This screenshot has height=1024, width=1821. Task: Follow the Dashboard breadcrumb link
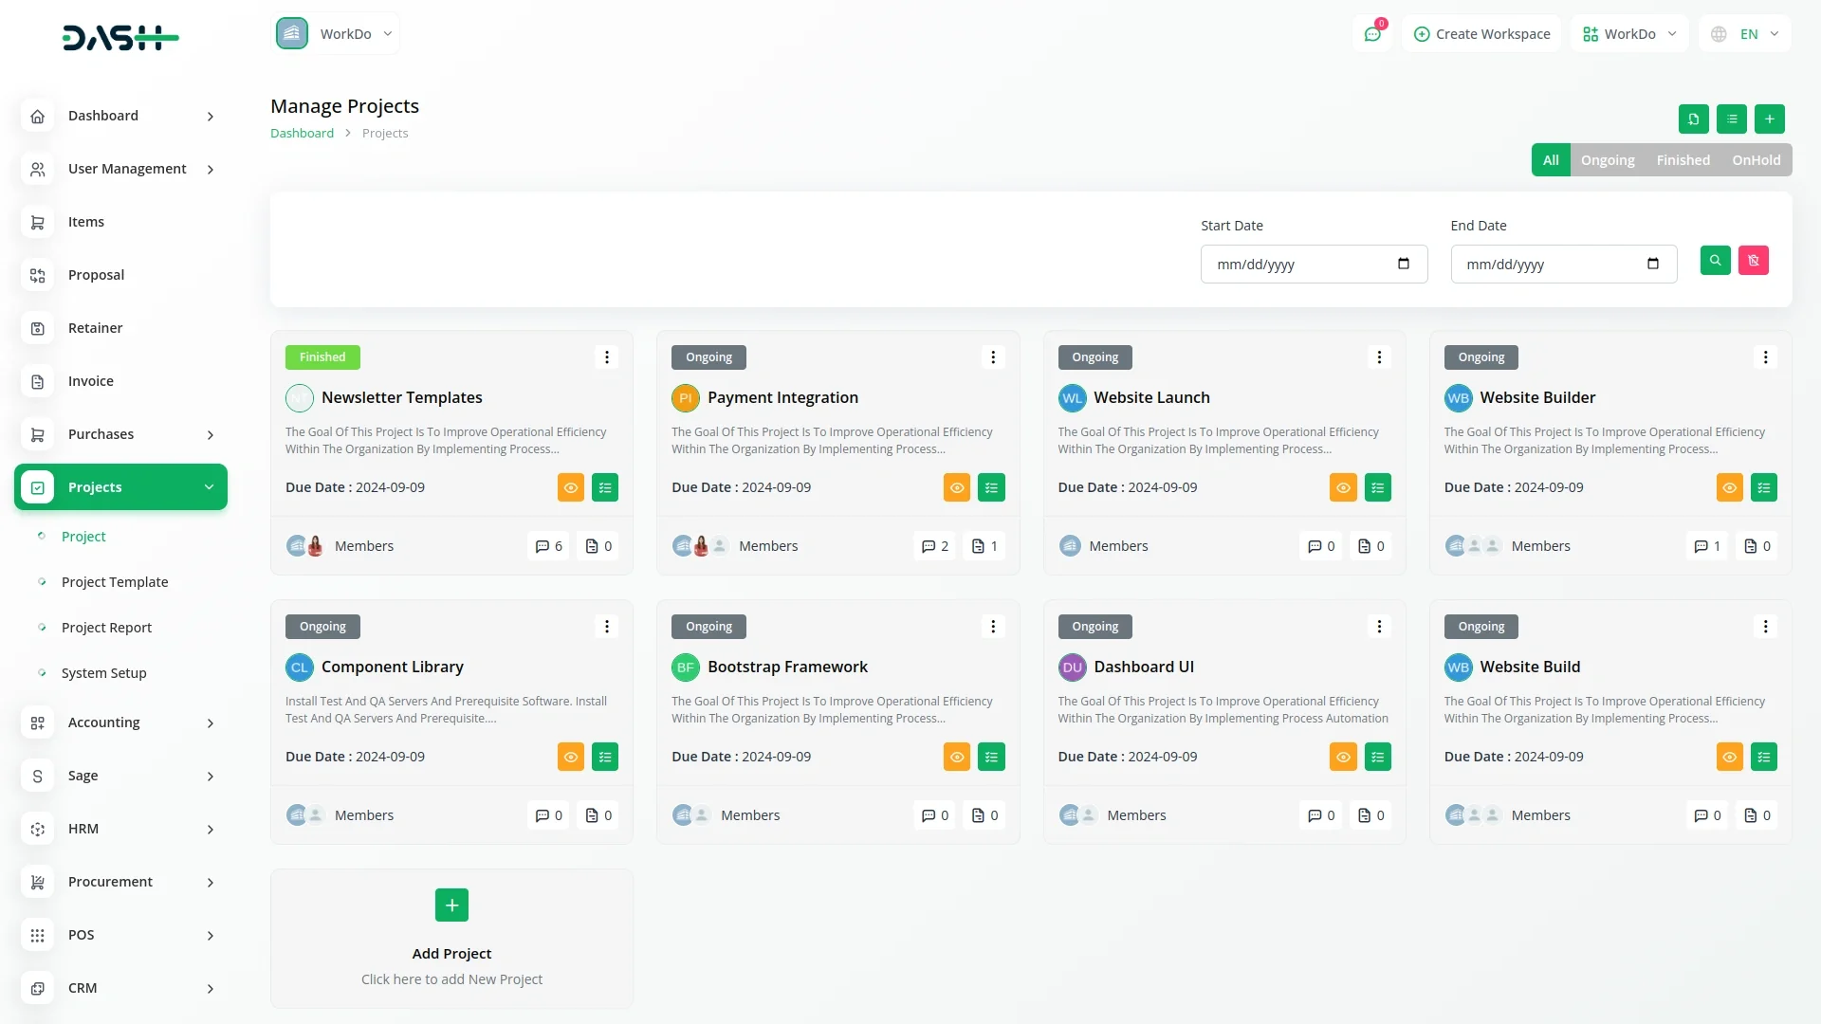pos(302,134)
